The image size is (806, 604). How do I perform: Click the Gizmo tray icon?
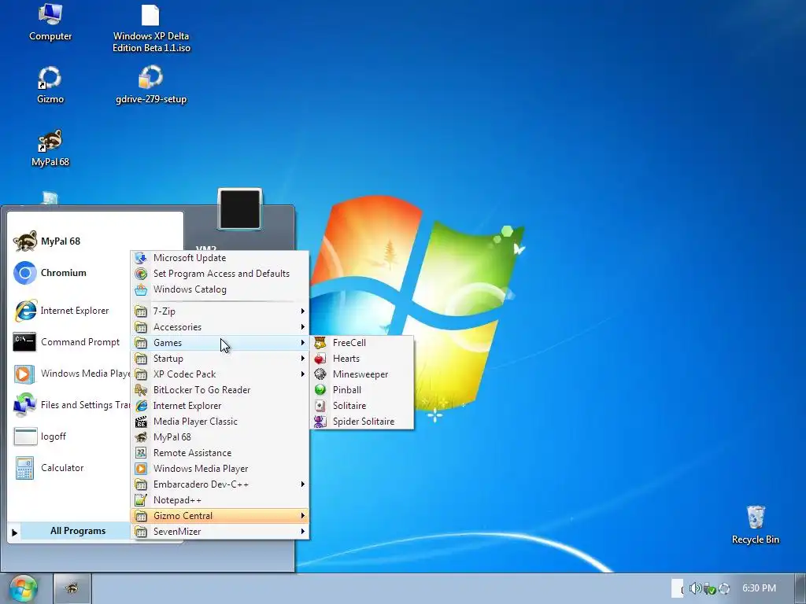(724, 588)
